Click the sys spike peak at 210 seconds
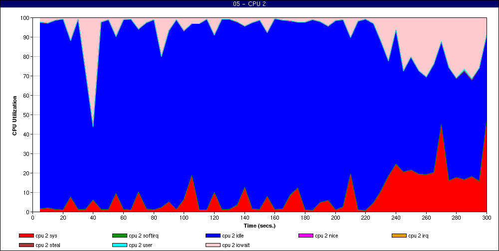Screen dimensions: 499x251 click(x=350, y=174)
